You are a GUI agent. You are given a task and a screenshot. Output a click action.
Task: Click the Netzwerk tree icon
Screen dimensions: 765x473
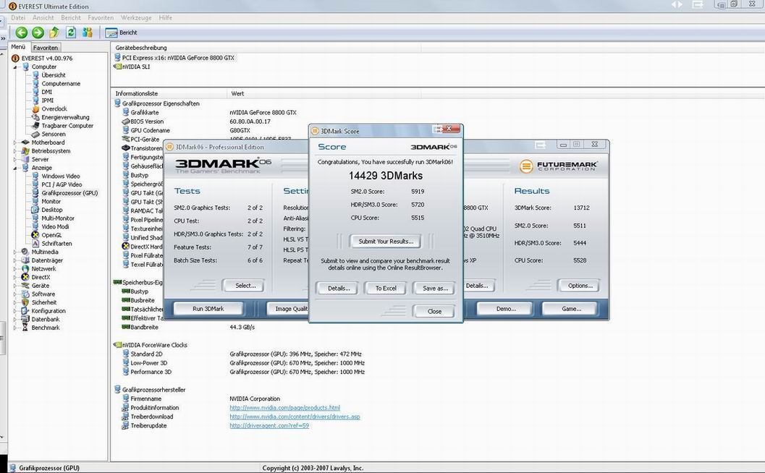[25, 268]
